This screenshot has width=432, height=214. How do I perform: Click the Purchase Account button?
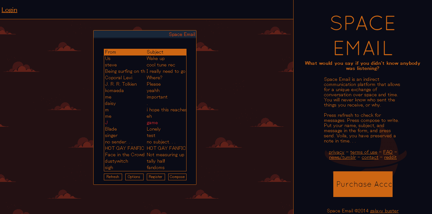point(362,184)
